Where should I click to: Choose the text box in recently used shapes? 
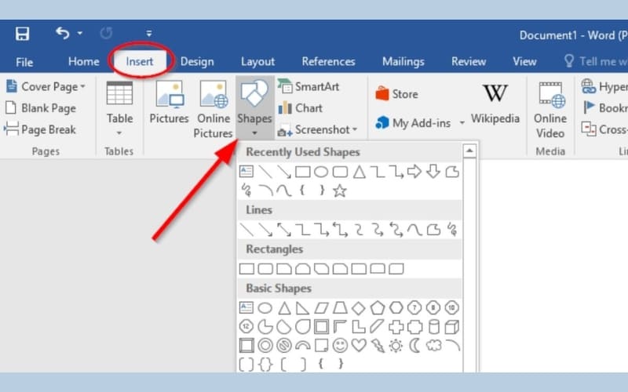click(246, 172)
